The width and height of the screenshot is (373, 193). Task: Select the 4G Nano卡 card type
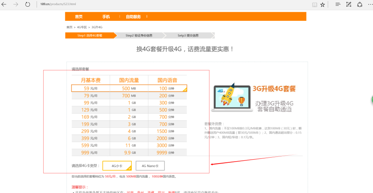click(150, 166)
